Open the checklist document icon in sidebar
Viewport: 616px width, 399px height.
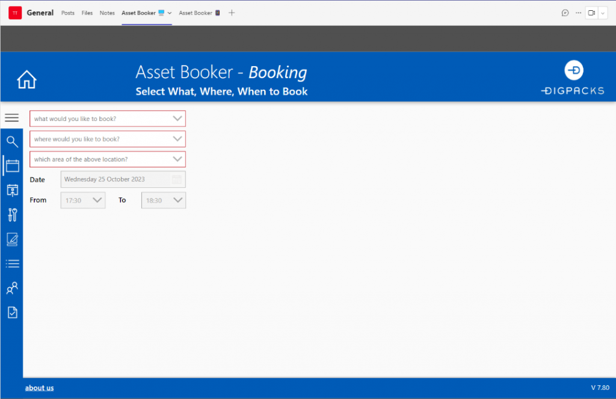pyautogui.click(x=12, y=312)
